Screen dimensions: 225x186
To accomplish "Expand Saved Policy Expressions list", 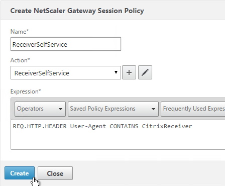I will coord(113,109).
